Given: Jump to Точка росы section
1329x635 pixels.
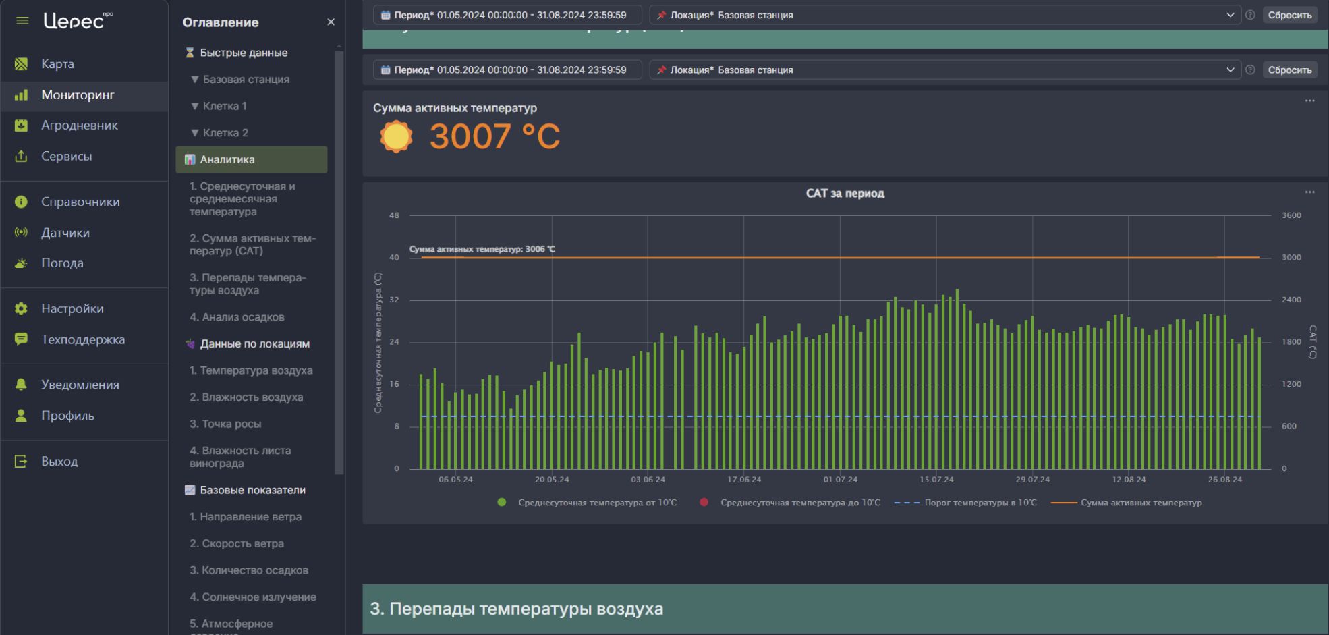Looking at the screenshot, I should [225, 424].
